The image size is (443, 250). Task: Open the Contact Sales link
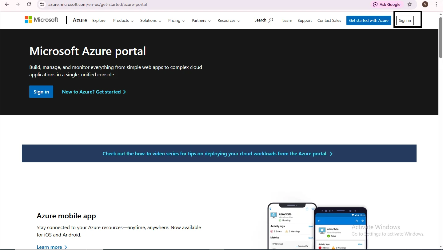(329, 21)
